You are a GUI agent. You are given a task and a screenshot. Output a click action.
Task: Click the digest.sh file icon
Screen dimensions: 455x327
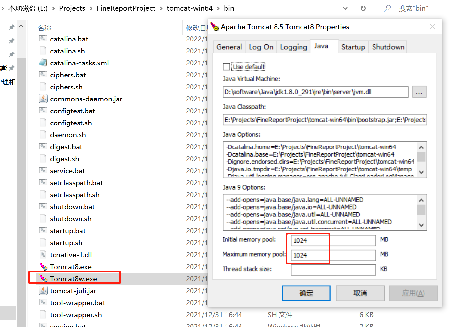43,158
